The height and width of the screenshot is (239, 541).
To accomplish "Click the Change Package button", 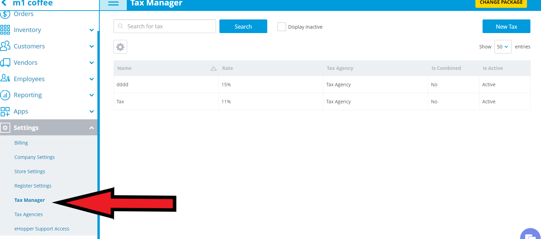I will [501, 3].
